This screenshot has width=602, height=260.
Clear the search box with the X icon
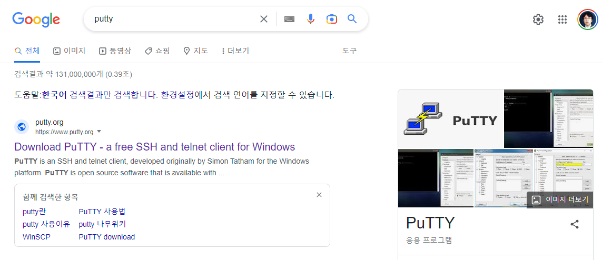pyautogui.click(x=264, y=19)
